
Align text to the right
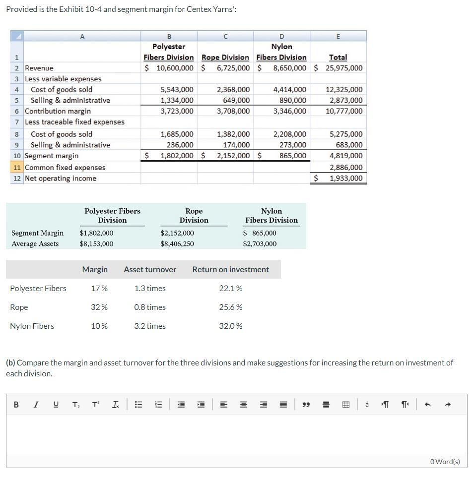263,404
